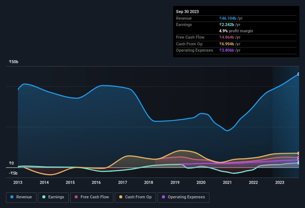Click the Revenue label in tooltip
Screen dimensions: 305x208
pos(184,18)
